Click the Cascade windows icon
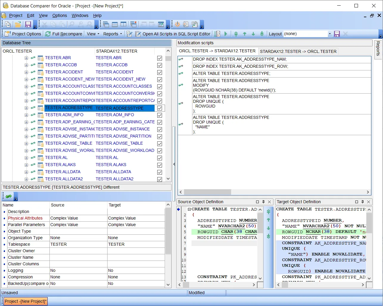The width and height of the screenshot is (383, 306). point(106,24)
